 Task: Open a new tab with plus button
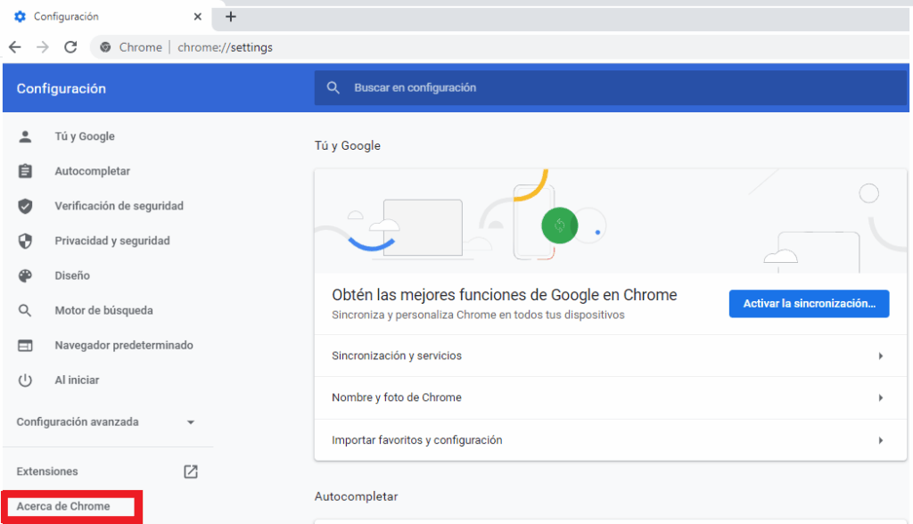point(231,17)
